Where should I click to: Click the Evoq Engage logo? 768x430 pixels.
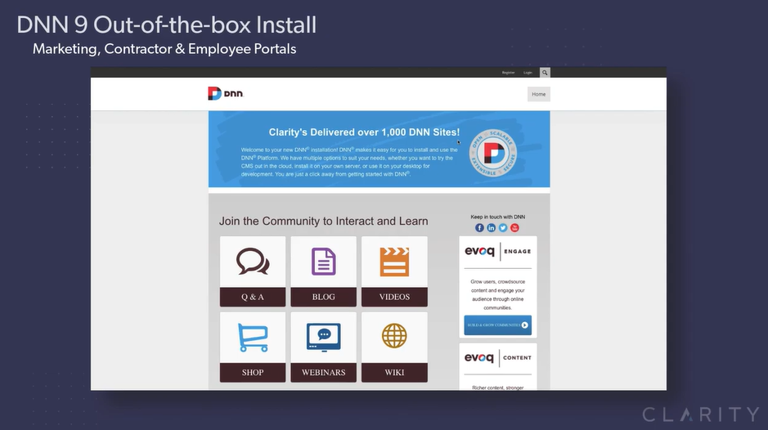click(x=497, y=251)
